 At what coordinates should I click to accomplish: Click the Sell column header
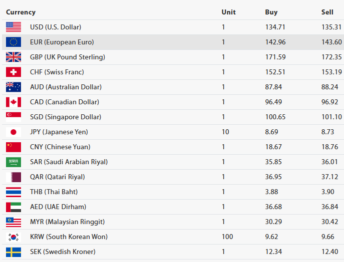(x=327, y=12)
